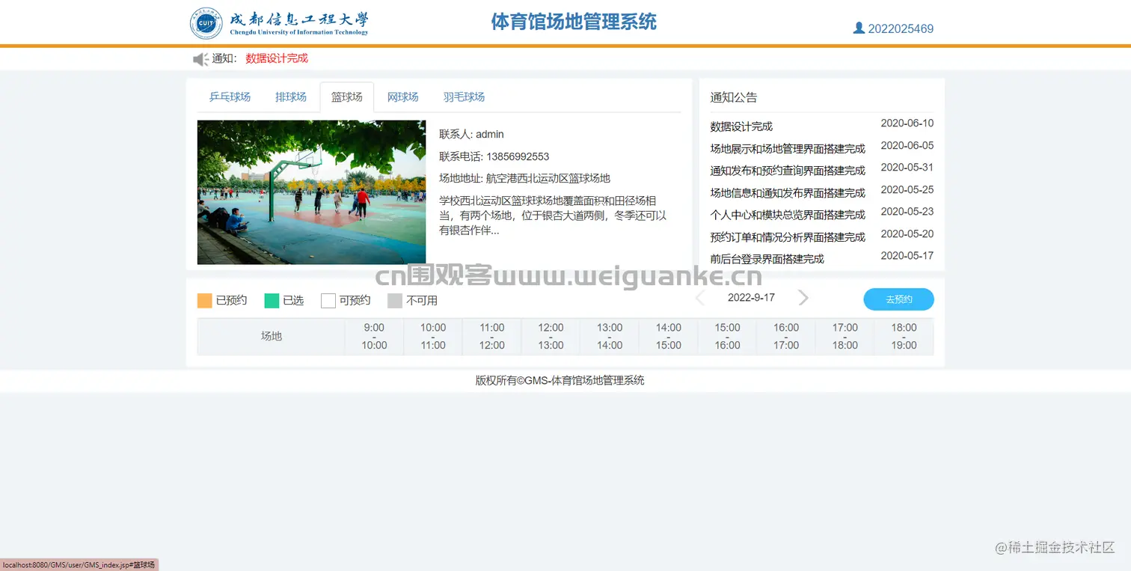Click the phone number 13856992553

[518, 156]
